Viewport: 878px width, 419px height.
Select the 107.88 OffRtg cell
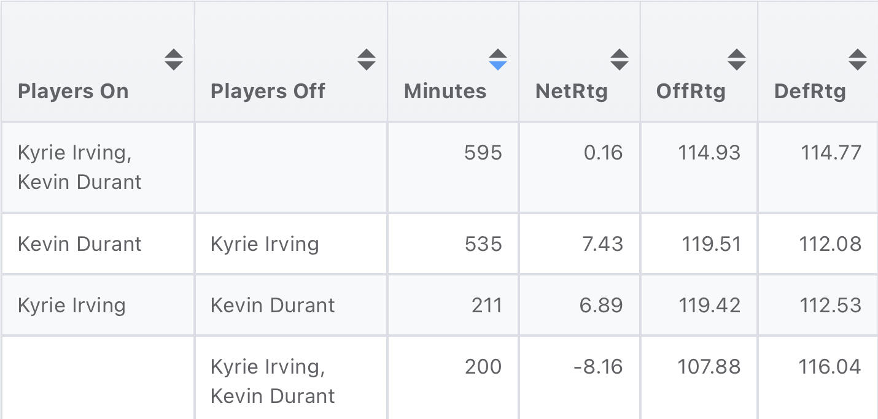pyautogui.click(x=709, y=367)
